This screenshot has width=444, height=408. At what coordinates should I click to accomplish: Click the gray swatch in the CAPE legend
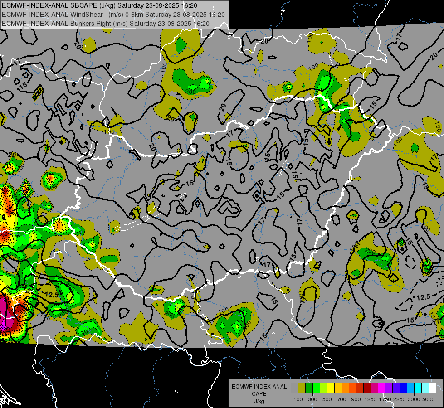(x=294, y=388)
